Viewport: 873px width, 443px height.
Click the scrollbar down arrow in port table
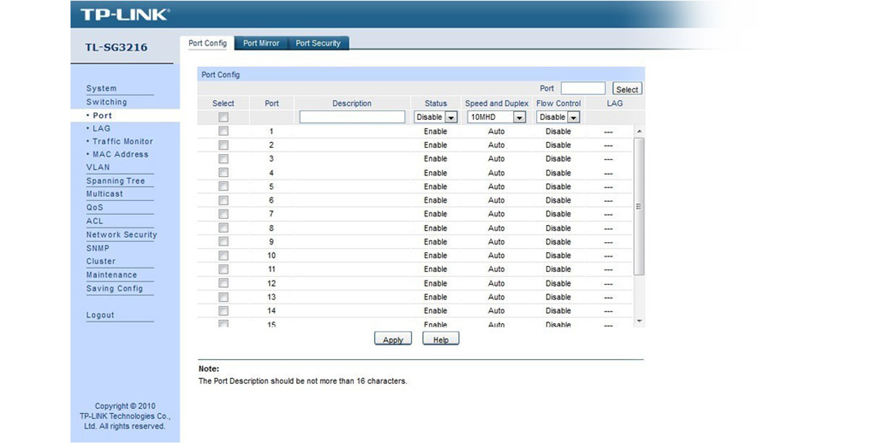coord(639,322)
